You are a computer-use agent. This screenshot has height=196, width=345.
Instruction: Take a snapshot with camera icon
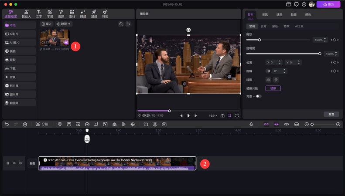point(222,116)
